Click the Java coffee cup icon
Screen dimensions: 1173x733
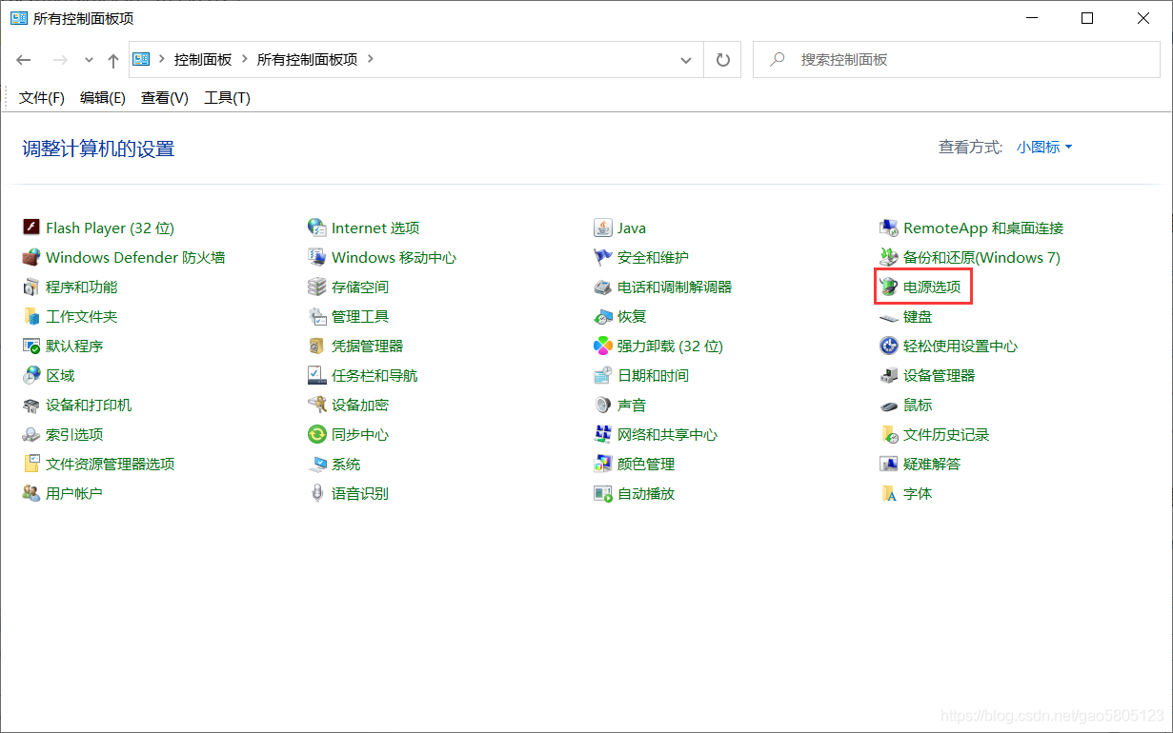point(603,228)
